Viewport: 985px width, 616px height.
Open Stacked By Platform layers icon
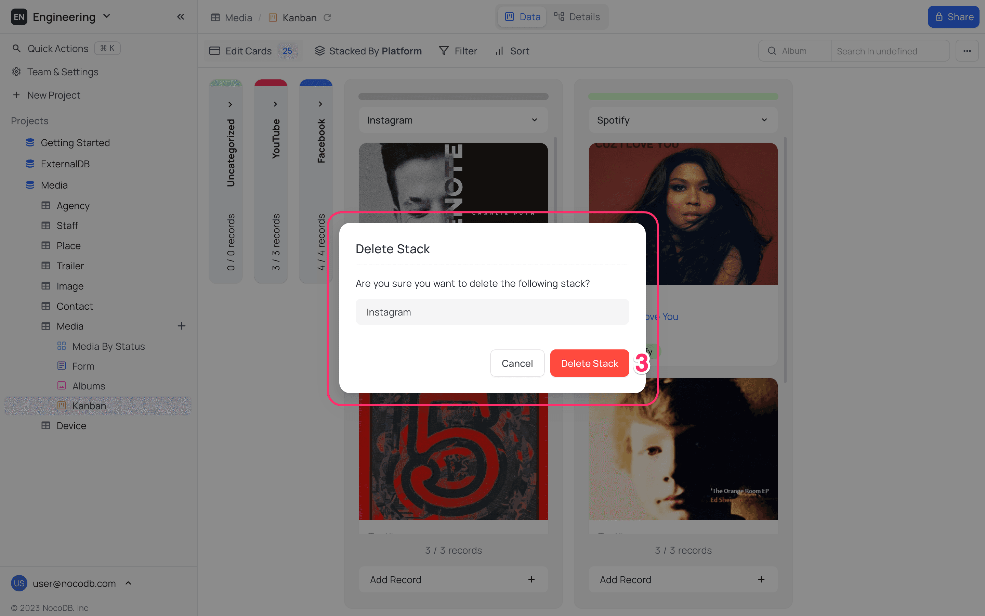point(319,51)
